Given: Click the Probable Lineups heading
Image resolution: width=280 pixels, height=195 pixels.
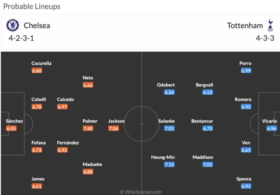Looking at the screenshot, I should click(31, 6).
